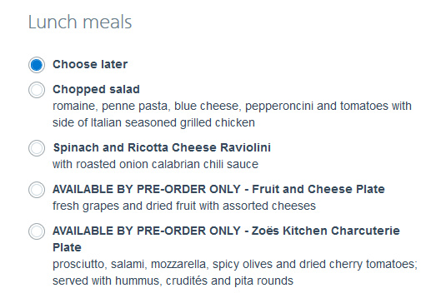Image resolution: width=421 pixels, height=308 pixels.
Task: Select the Fruit and Cheese Plate radio button
Action: tap(37, 190)
